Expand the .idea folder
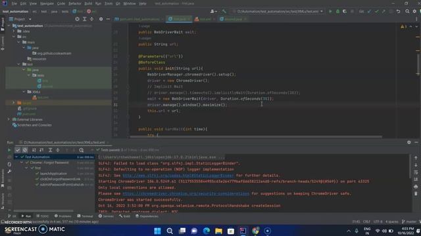Screen dimensions: 421x236 [14, 31]
